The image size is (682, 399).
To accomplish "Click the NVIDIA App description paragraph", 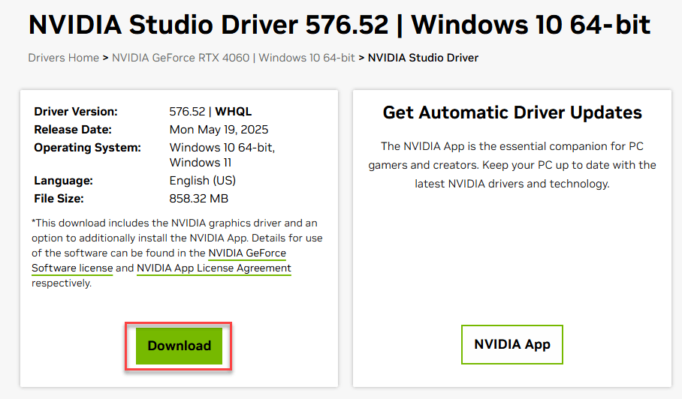I will 512,164.
